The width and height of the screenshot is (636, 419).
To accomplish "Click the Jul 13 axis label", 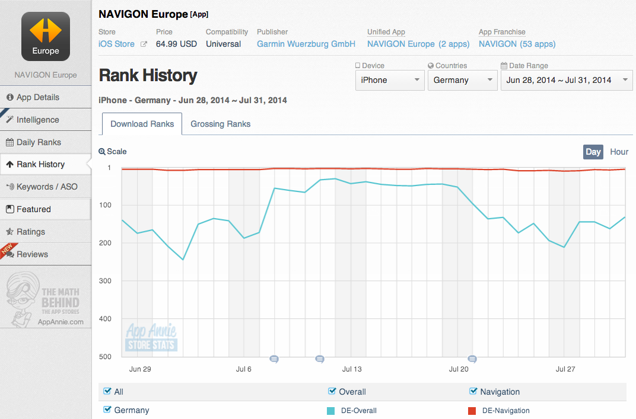I will click(352, 369).
